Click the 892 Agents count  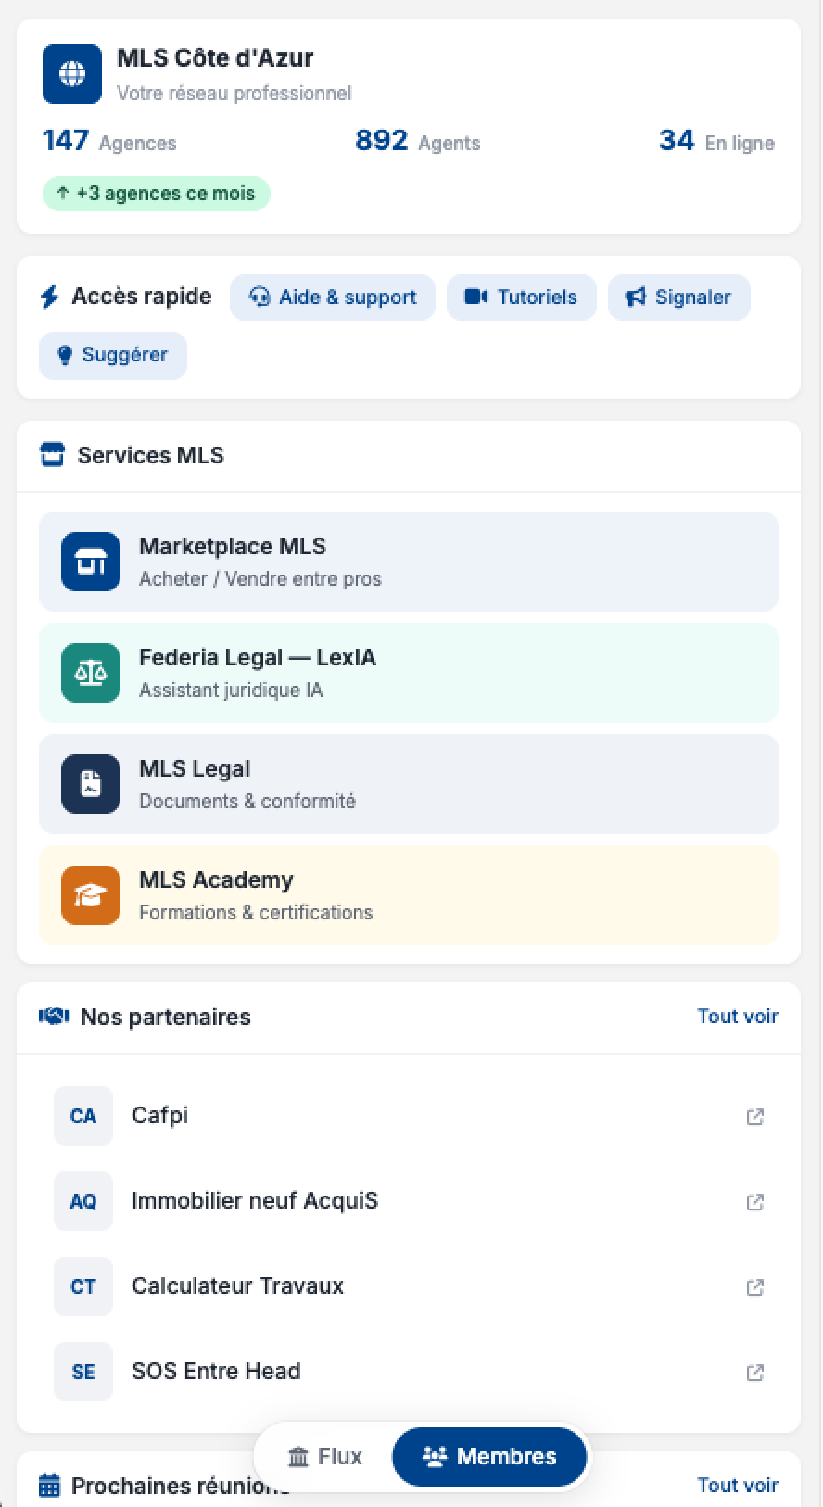tap(418, 141)
